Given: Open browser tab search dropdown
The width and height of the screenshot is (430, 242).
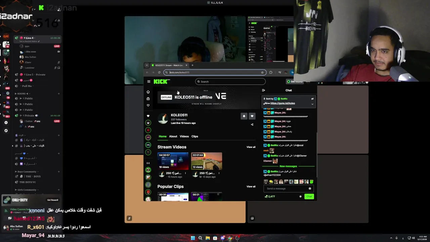Looking at the screenshot, I should coord(146,65).
